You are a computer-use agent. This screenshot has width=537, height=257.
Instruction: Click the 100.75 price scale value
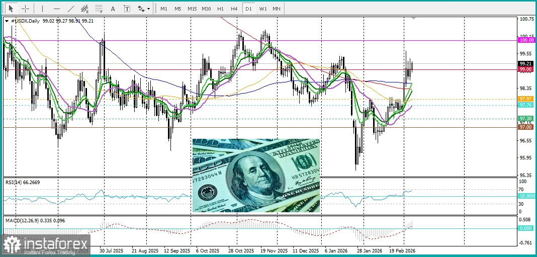click(x=526, y=19)
